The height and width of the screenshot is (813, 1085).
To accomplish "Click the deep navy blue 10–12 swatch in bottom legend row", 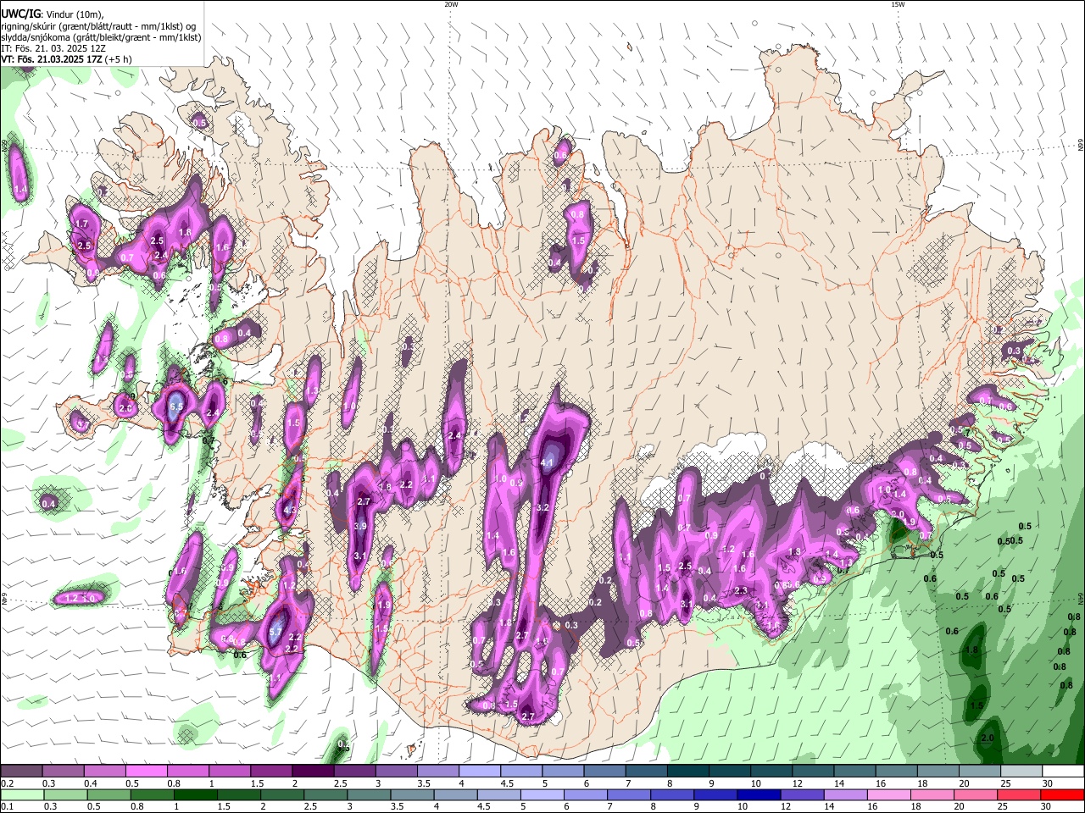I will point(759,795).
